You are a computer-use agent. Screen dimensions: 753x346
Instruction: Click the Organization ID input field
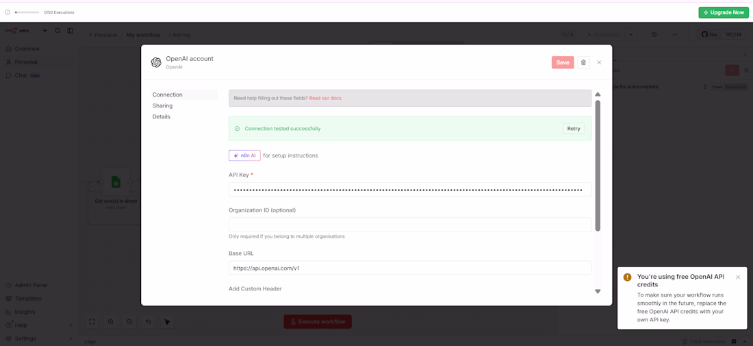point(410,225)
